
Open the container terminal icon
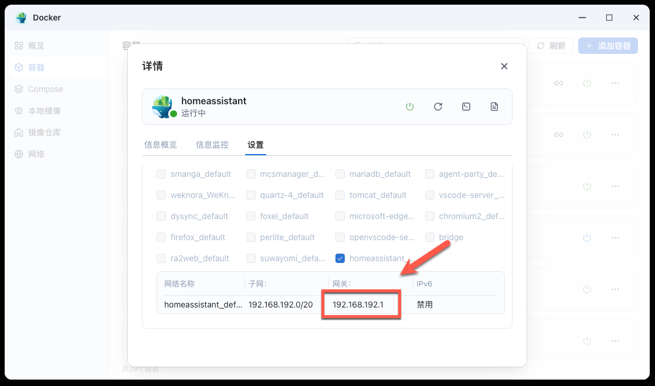[x=466, y=107]
